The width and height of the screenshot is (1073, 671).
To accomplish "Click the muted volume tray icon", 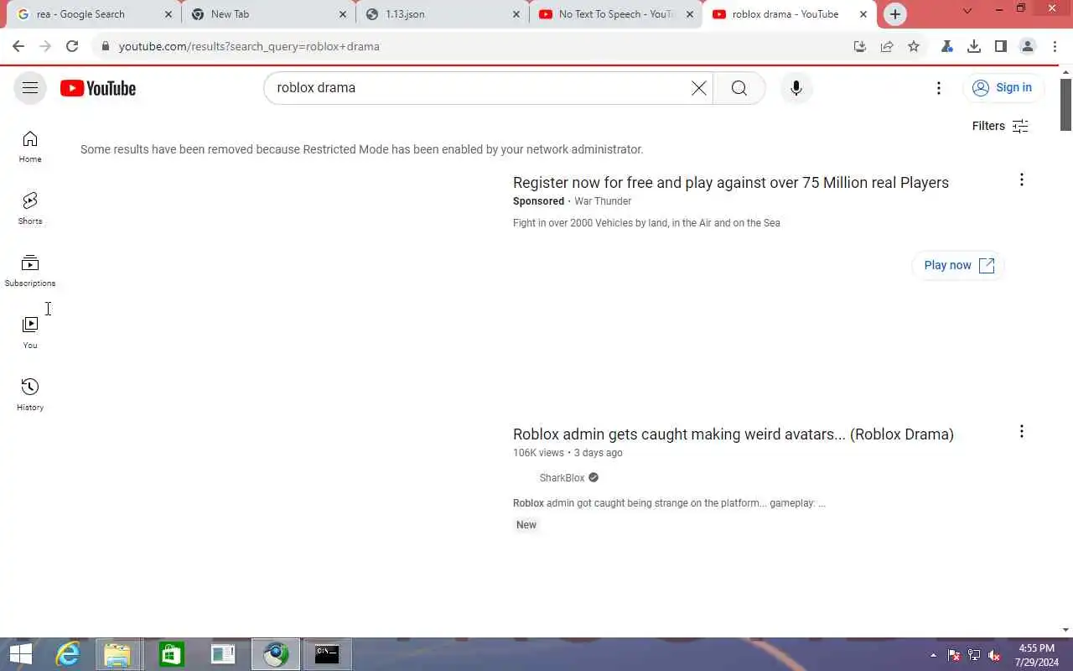I will (x=994, y=655).
